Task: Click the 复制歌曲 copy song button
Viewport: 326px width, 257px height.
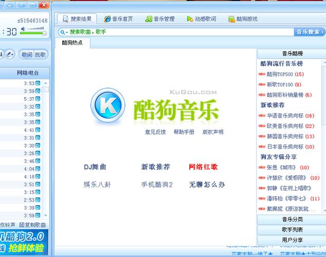Action: point(32,225)
